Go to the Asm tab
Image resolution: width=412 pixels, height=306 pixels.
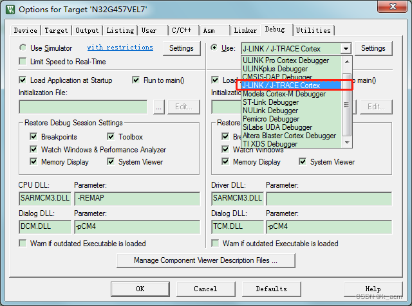click(209, 30)
